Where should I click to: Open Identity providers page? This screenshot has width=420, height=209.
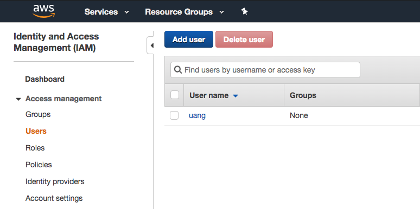pos(55,181)
